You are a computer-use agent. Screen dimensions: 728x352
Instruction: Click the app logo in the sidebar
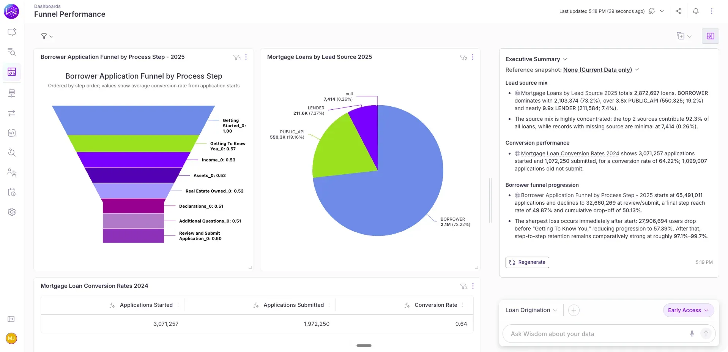click(x=11, y=11)
